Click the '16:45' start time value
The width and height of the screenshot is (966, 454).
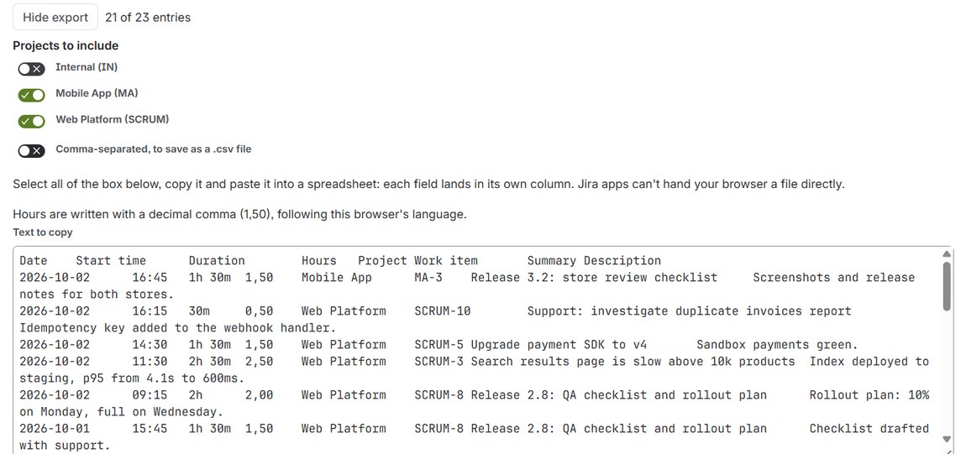pyautogui.click(x=150, y=278)
